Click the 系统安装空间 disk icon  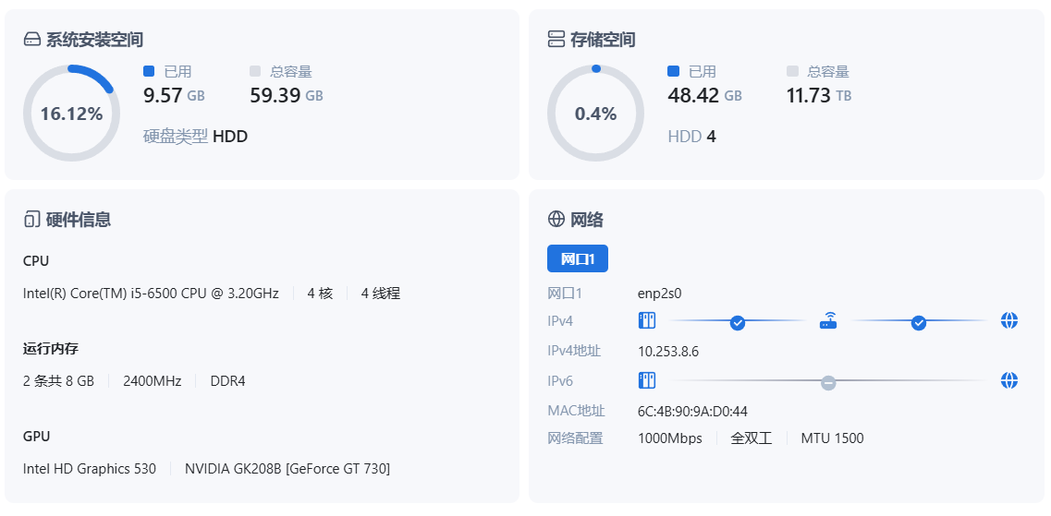[x=32, y=40]
